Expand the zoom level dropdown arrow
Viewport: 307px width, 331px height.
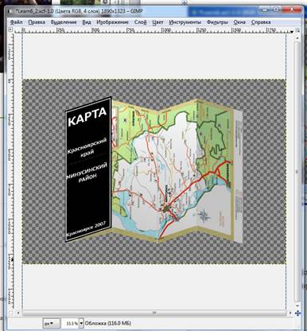pyautogui.click(x=81, y=323)
